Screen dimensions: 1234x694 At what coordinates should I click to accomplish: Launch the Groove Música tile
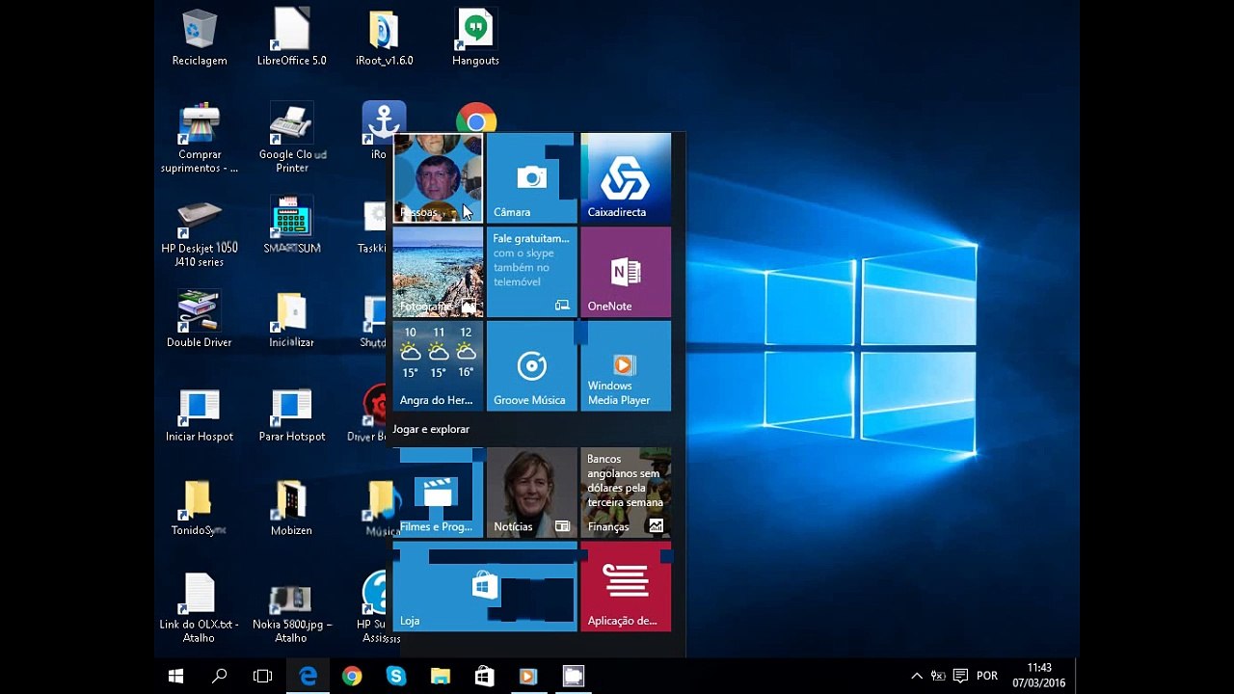click(531, 366)
